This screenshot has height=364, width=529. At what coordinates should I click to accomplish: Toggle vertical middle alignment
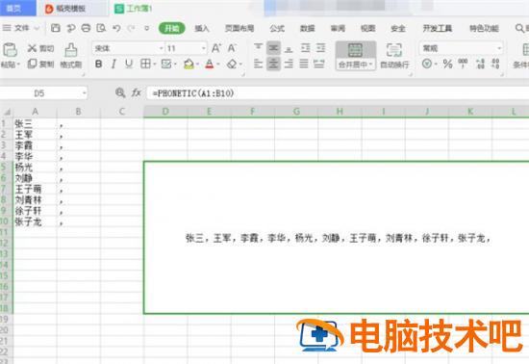click(273, 48)
